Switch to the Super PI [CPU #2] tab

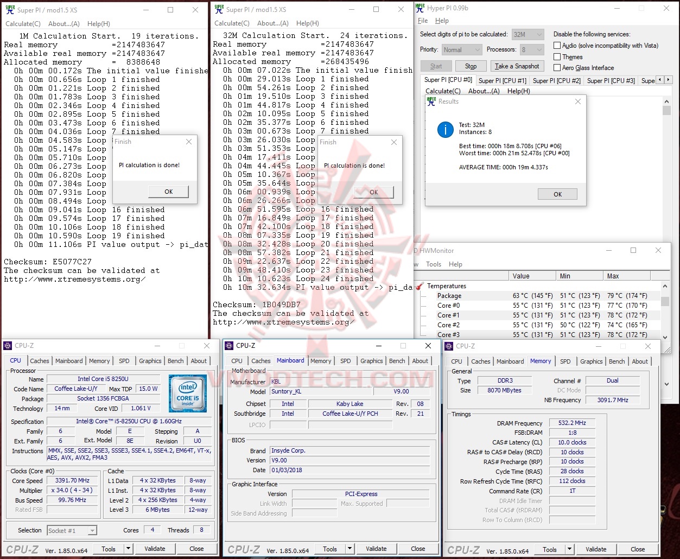[557, 81]
